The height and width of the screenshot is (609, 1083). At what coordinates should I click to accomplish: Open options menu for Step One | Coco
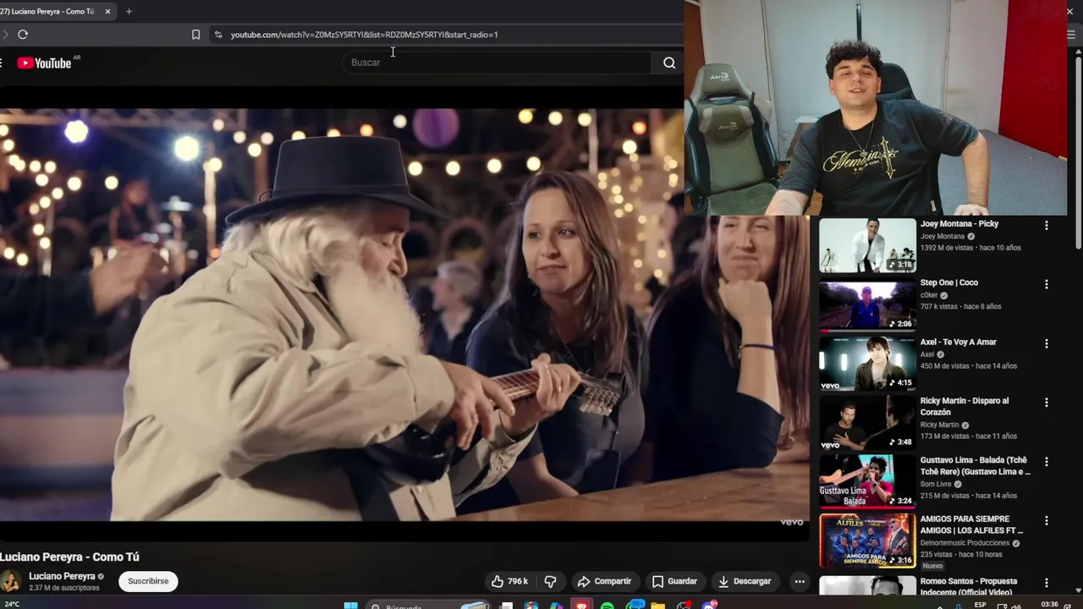point(1047,285)
